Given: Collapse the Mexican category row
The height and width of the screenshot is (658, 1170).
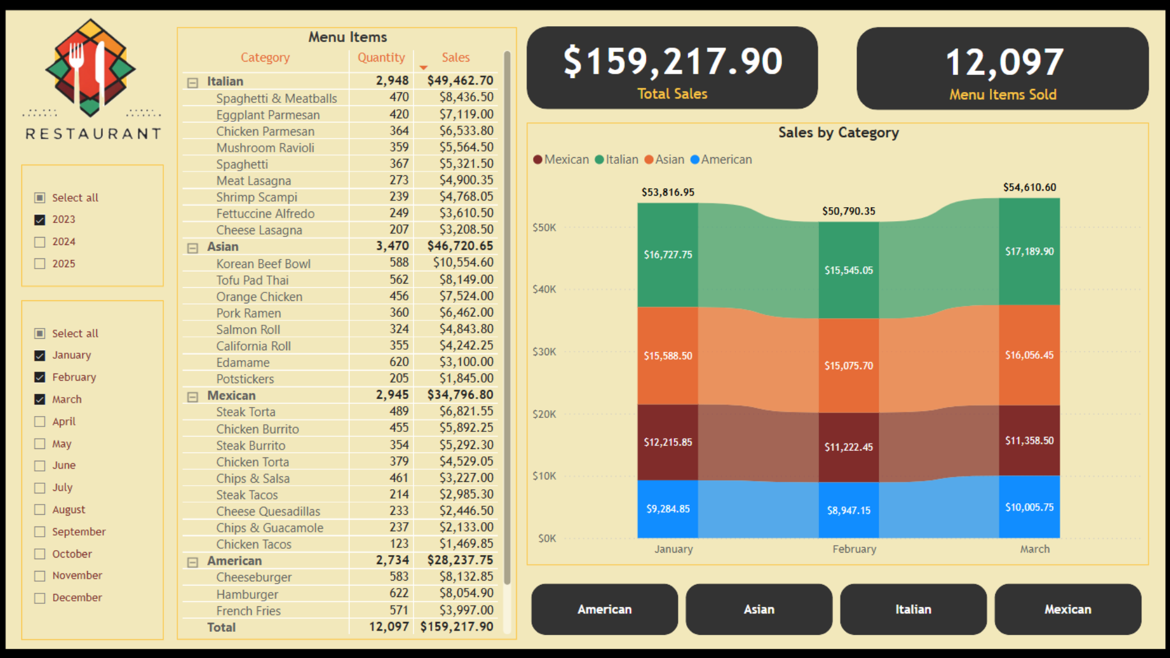Looking at the screenshot, I should [193, 397].
